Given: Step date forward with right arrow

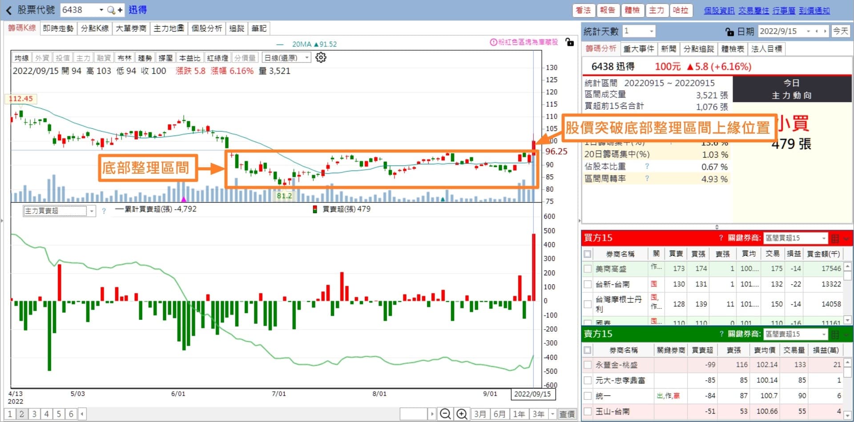Looking at the screenshot, I should click(x=825, y=31).
